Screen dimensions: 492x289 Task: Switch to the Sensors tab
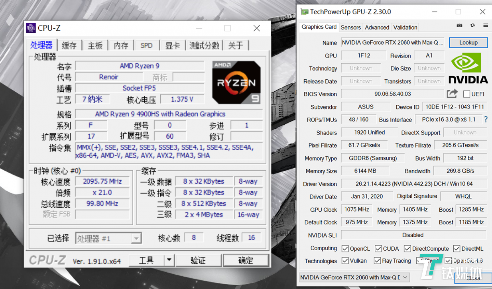[x=350, y=27]
